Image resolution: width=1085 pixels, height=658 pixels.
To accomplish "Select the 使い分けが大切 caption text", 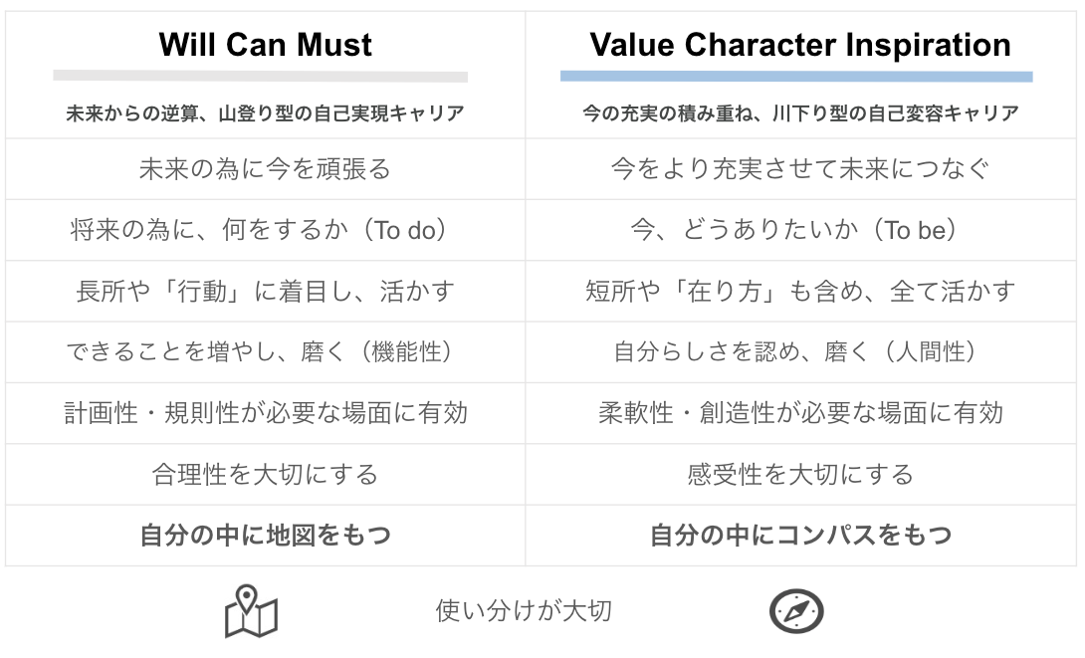I will click(x=524, y=610).
